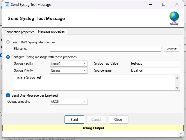Close the dialog with the X icon

177,5
